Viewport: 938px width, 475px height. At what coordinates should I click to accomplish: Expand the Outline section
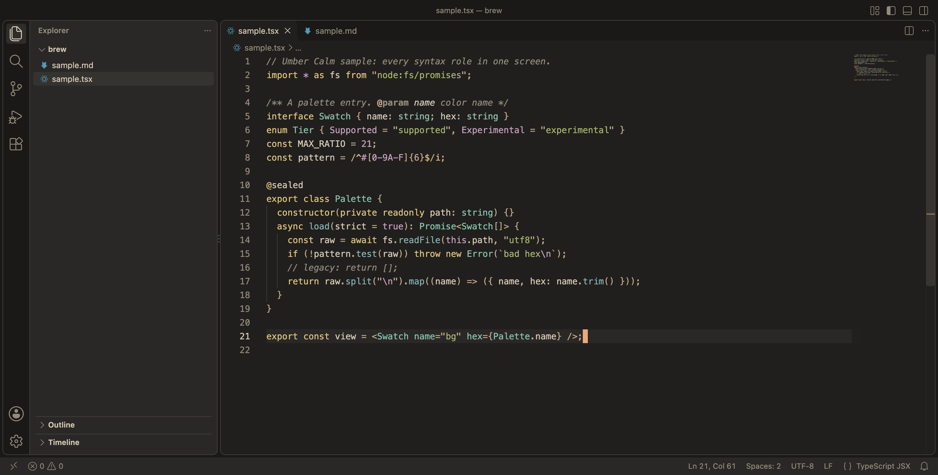124,425
